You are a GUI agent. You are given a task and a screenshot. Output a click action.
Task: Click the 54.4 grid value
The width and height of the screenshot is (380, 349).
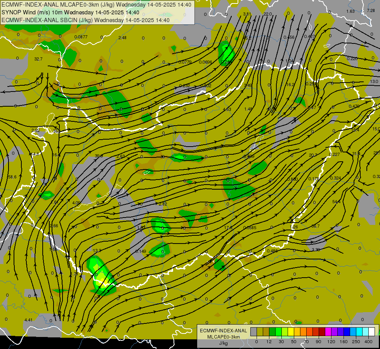337,202
